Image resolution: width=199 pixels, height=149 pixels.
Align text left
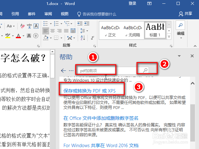click(46, 31)
